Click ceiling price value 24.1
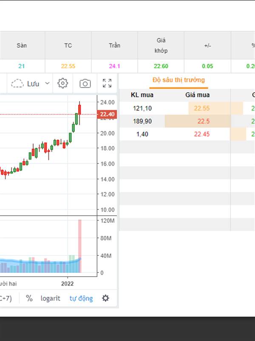This screenshot has width=255, height=341. [x=114, y=66]
